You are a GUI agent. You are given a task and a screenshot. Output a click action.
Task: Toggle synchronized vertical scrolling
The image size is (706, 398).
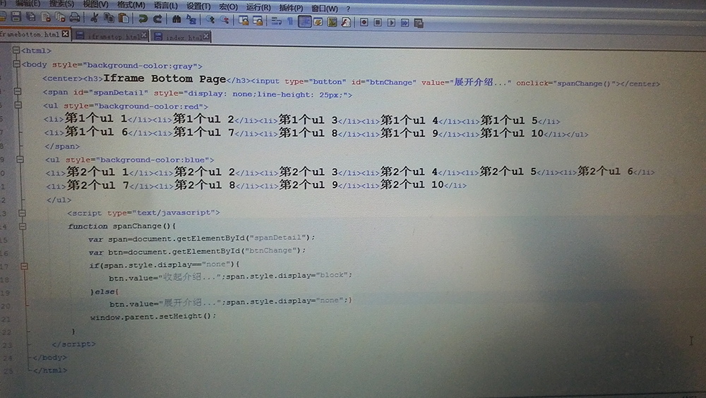pos(244,20)
